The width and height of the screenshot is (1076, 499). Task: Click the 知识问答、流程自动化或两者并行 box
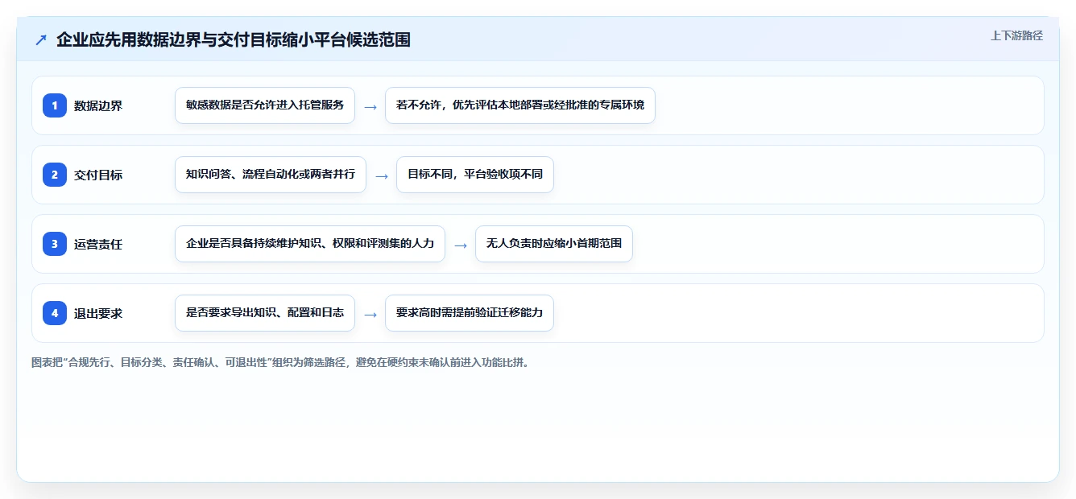pos(271,175)
